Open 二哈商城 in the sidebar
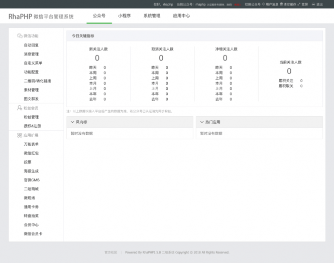This screenshot has width=334, height=263. 31,189
